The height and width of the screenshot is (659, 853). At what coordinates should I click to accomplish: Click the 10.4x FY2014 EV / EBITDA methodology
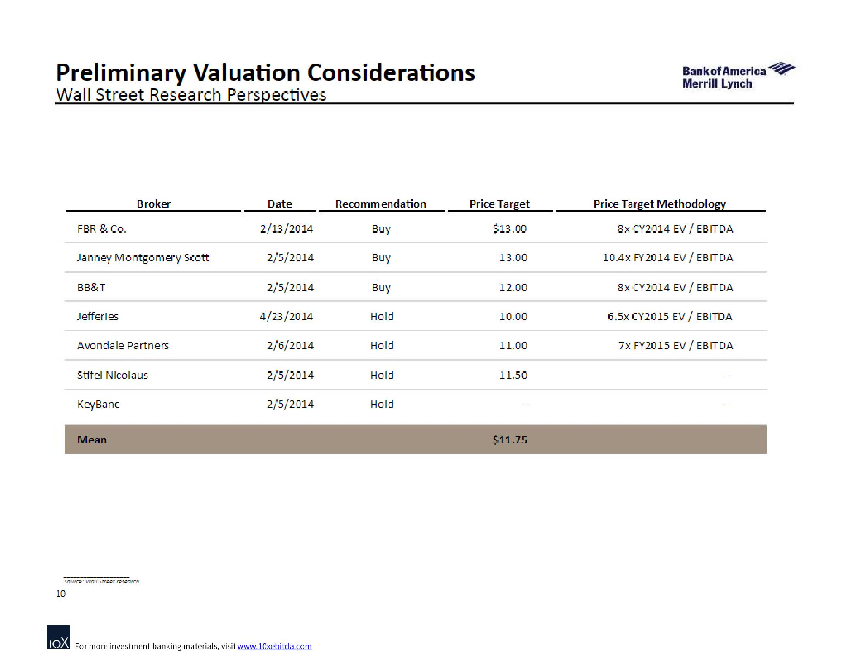[668, 258]
